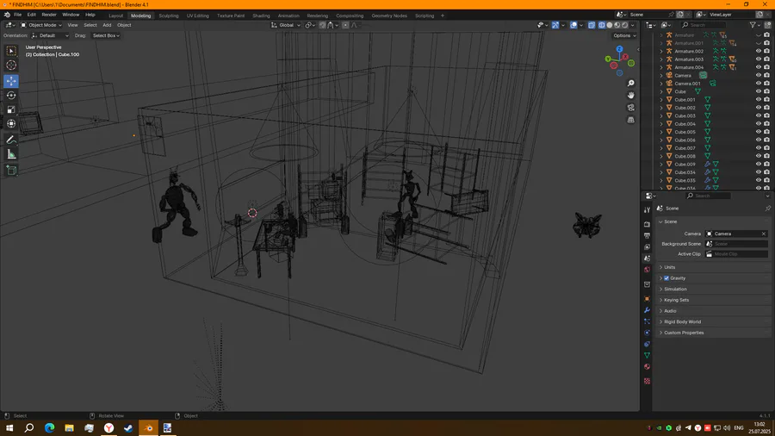This screenshot has height=436, width=775.
Task: Open Steam from the Windows taskbar
Action: click(x=128, y=428)
